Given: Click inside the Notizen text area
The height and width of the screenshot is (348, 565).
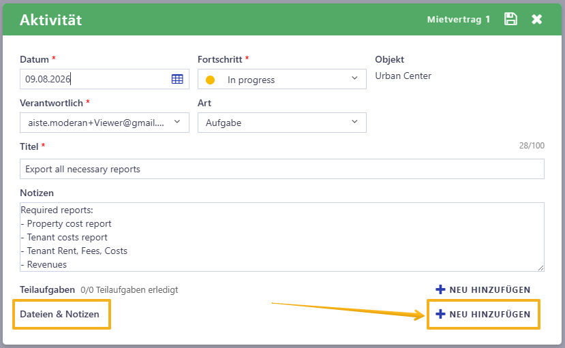Looking at the screenshot, I should coord(281,237).
